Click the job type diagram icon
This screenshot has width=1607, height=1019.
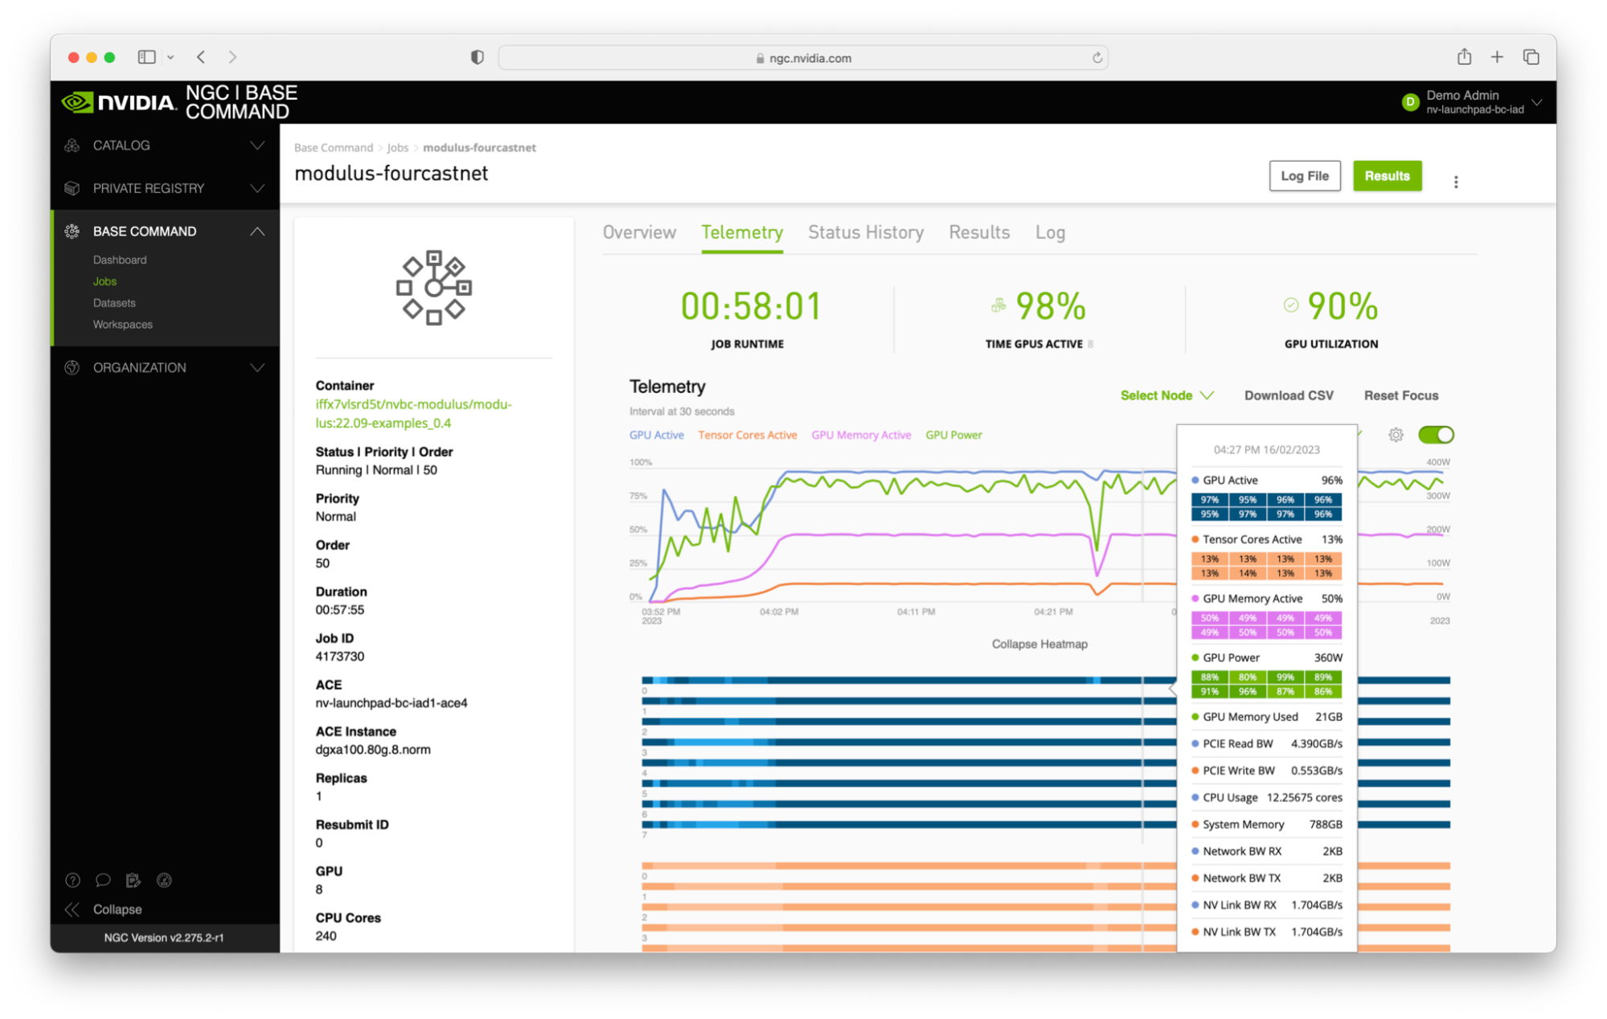pyautogui.click(x=434, y=288)
